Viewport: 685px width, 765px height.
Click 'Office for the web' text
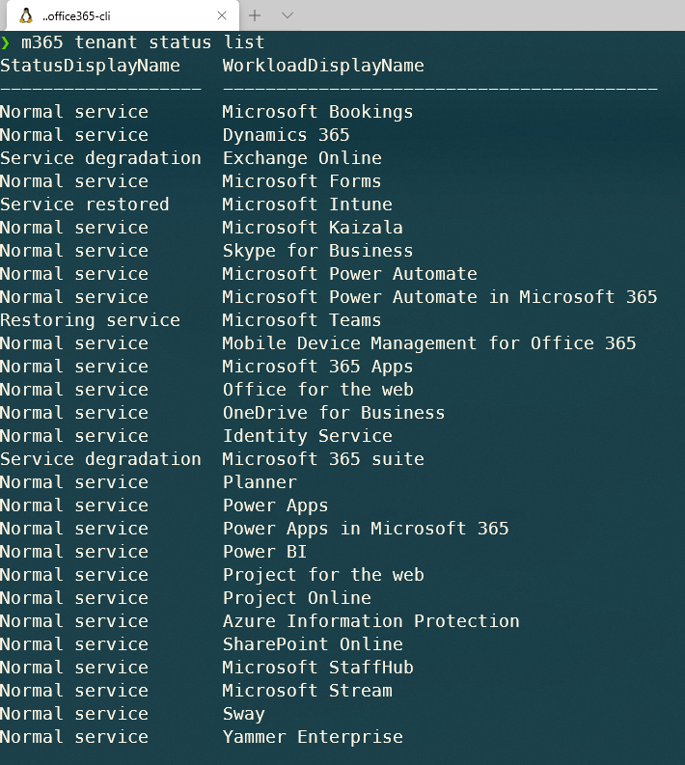pyautogui.click(x=318, y=390)
